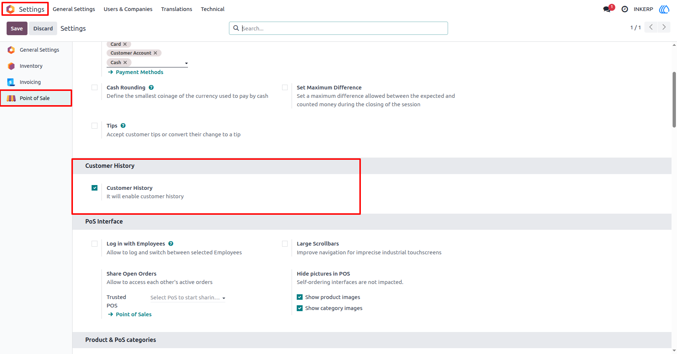Screen dimensions: 677x354
Task: Open the activities clock icon
Action: click(625, 9)
